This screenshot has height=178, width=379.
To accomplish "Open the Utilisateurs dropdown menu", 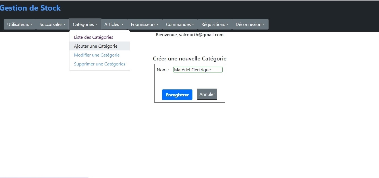I will point(20,24).
